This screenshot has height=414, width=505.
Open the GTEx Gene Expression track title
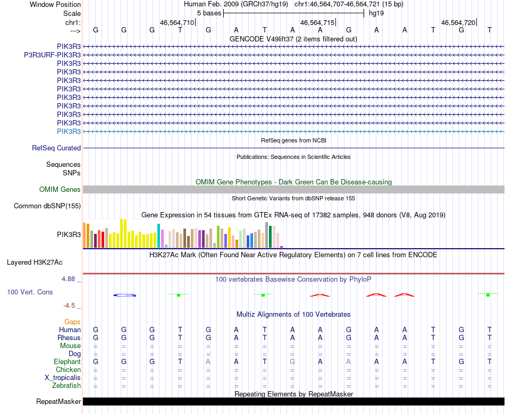[x=293, y=215]
